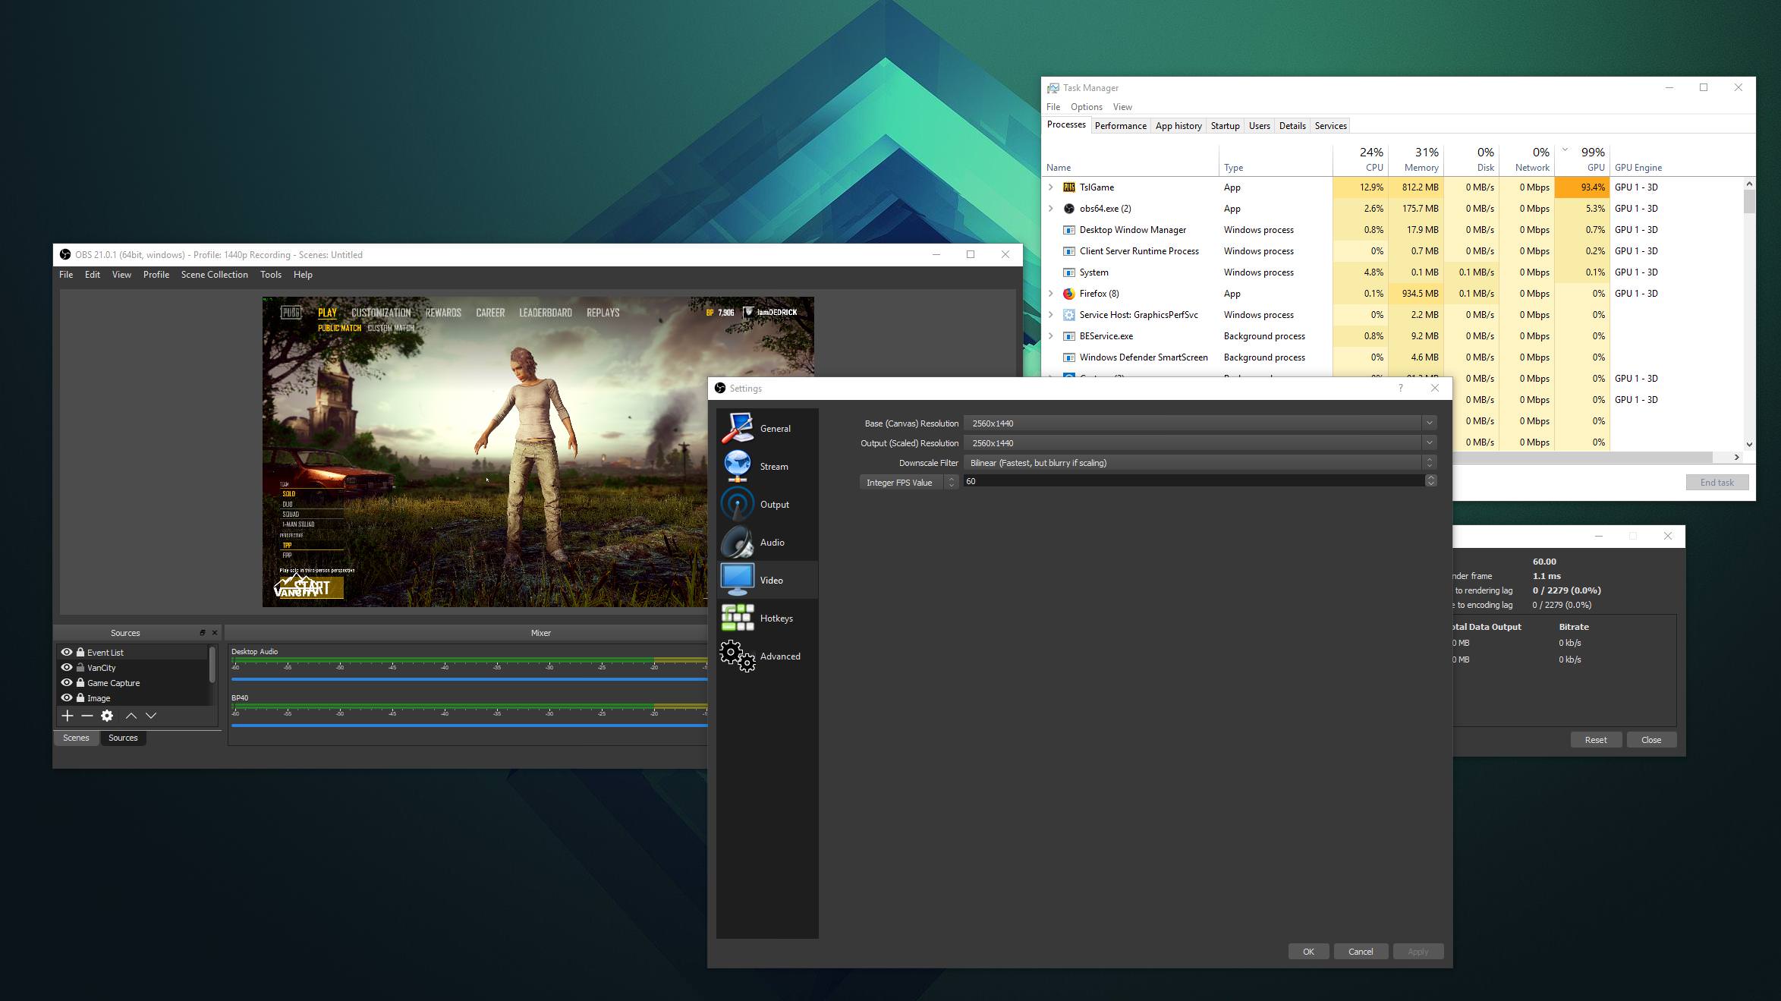Adjust BP40 volume slider
1781x1001 pixels.
point(470,726)
